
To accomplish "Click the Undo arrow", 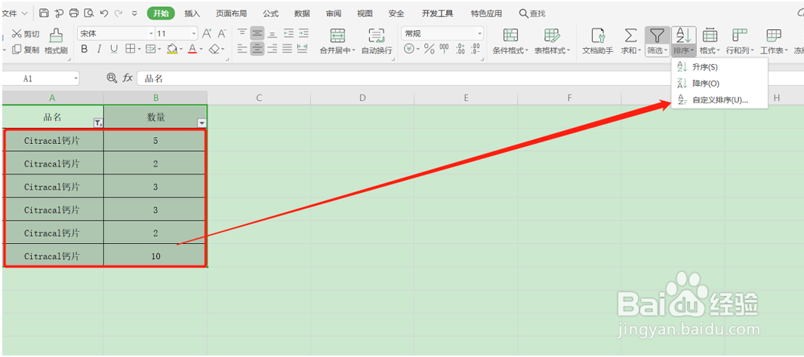I will pyautogui.click(x=104, y=14).
